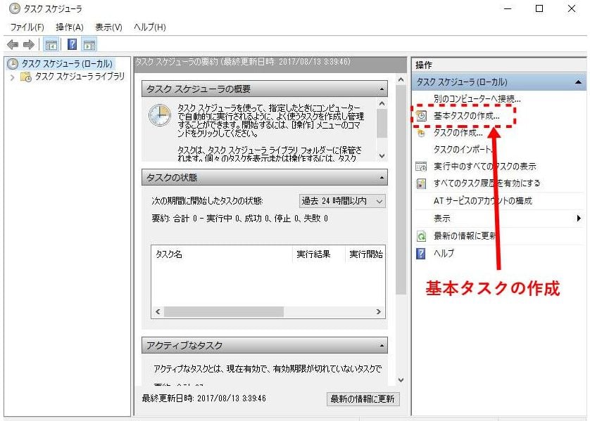Open the ファイル(F) menu
The height and width of the screenshot is (421, 590).
coord(27,27)
